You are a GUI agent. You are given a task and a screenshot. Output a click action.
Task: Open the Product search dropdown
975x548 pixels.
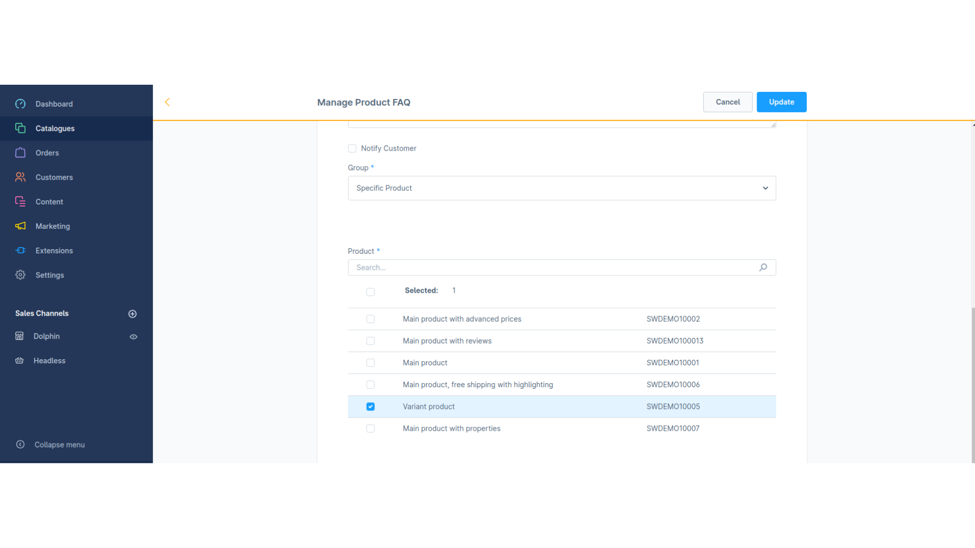point(562,267)
